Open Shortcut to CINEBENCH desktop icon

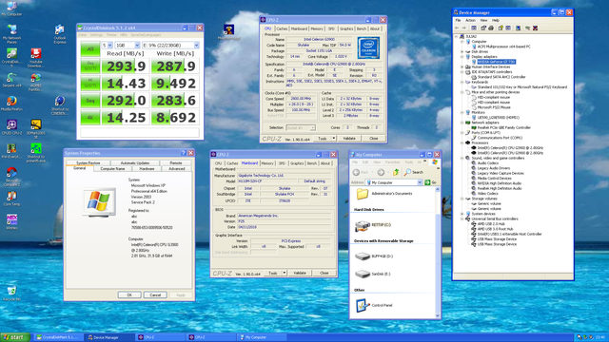pos(59,105)
